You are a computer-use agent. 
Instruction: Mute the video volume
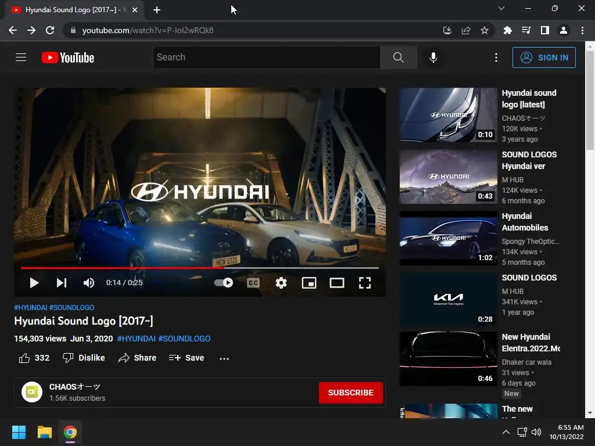(89, 283)
